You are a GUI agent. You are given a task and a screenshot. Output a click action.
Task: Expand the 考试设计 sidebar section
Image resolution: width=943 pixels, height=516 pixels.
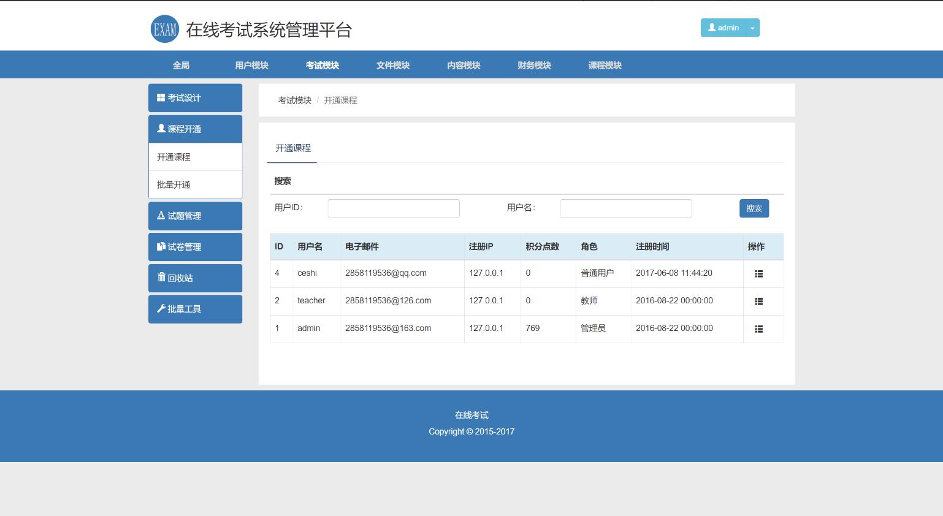(195, 98)
